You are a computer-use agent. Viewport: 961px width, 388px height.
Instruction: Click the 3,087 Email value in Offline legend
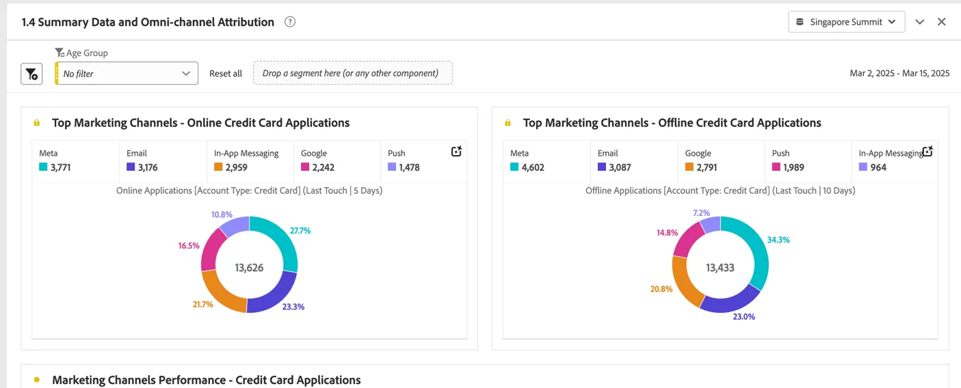tap(620, 167)
